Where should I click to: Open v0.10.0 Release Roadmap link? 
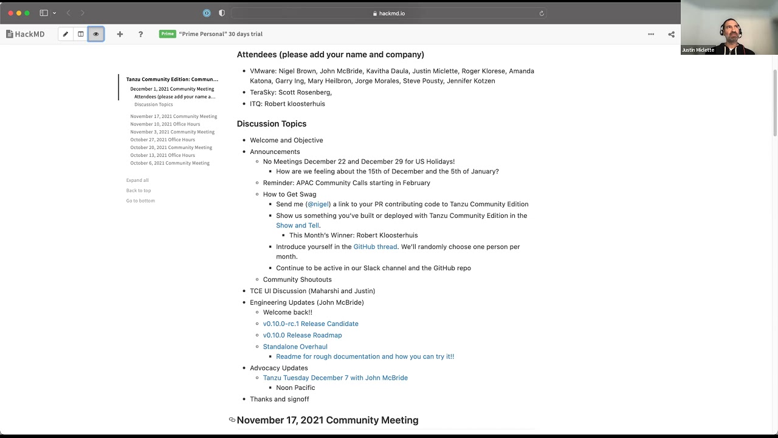click(x=302, y=335)
